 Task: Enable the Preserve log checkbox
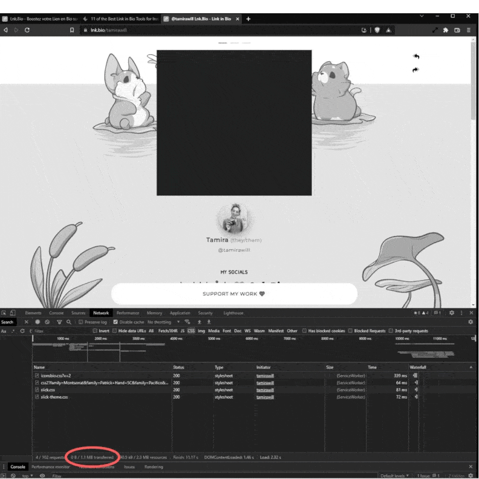(x=81, y=322)
